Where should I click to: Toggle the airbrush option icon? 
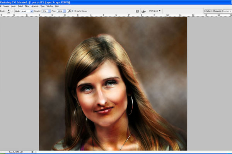coord(69,11)
